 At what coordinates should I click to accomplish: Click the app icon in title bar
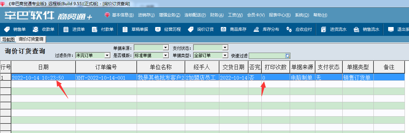[x=3, y=4]
